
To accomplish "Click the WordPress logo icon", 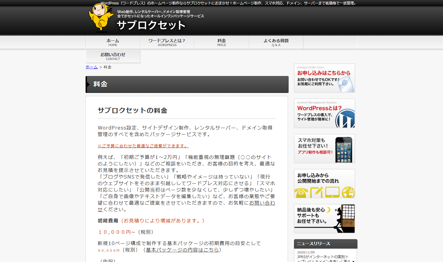I will tap(345, 119).
